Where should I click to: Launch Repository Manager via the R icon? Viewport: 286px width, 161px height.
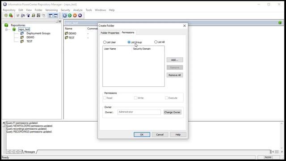[x=64, y=16]
